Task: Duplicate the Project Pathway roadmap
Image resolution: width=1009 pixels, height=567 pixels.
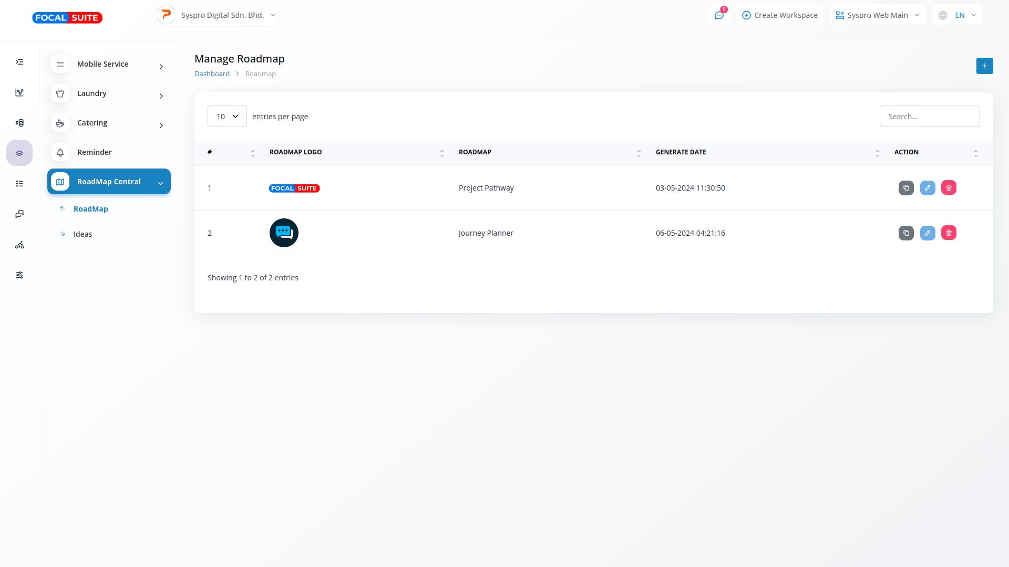Action: [x=906, y=188]
